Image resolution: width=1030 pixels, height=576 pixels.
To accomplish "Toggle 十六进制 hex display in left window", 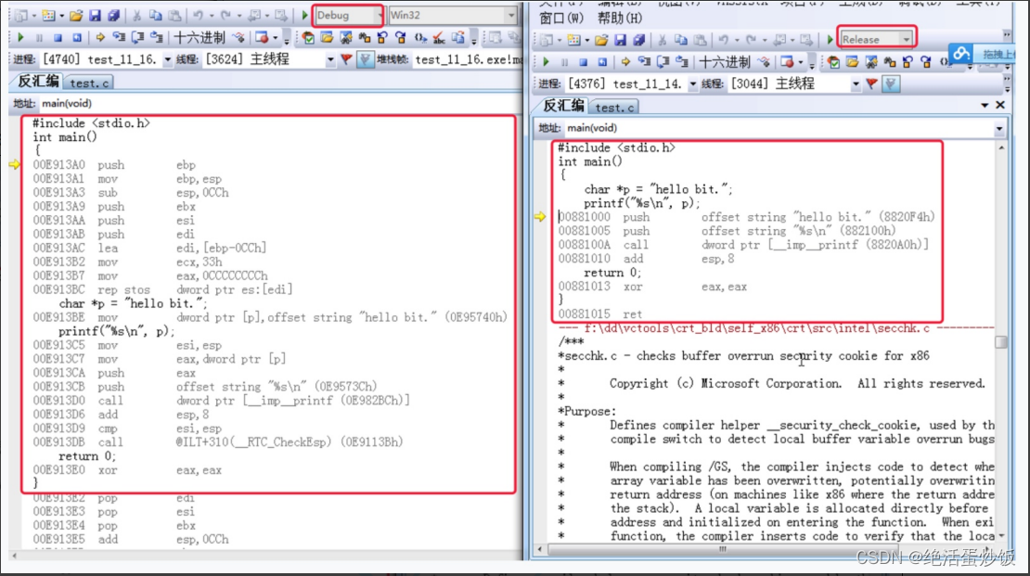I will [x=199, y=37].
